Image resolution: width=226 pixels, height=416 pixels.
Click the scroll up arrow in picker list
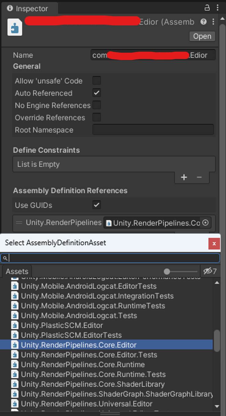[x=217, y=283]
